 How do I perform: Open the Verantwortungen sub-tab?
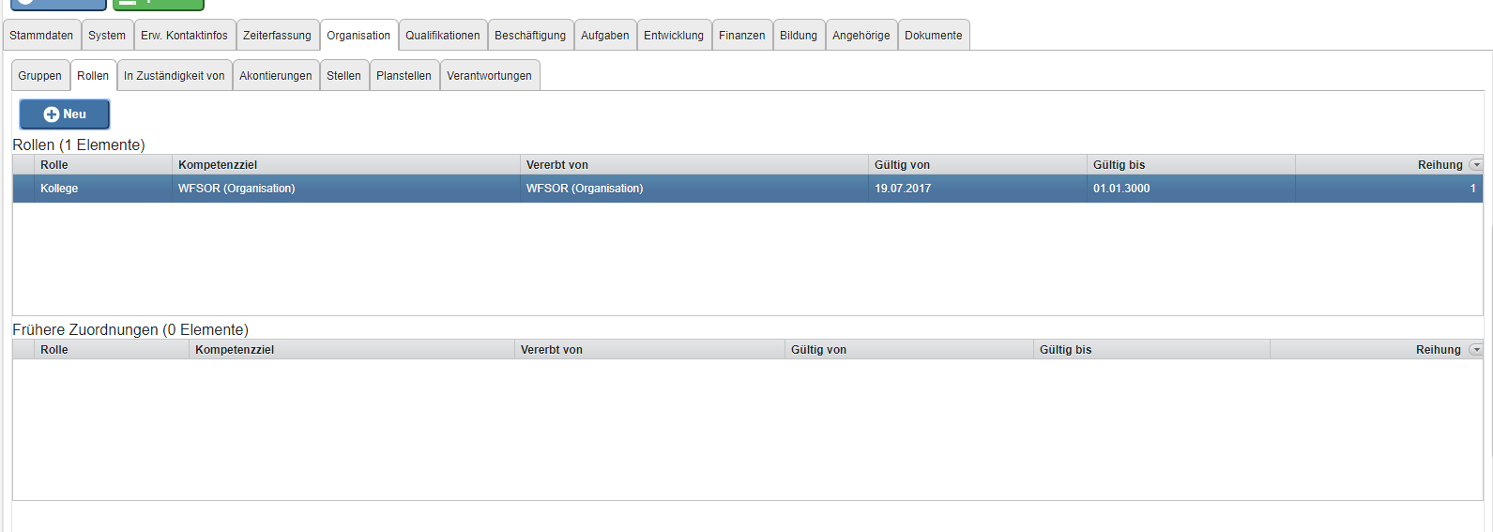coord(489,76)
